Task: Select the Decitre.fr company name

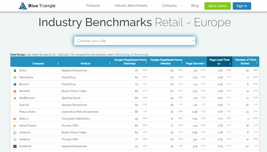Action: 25,91
